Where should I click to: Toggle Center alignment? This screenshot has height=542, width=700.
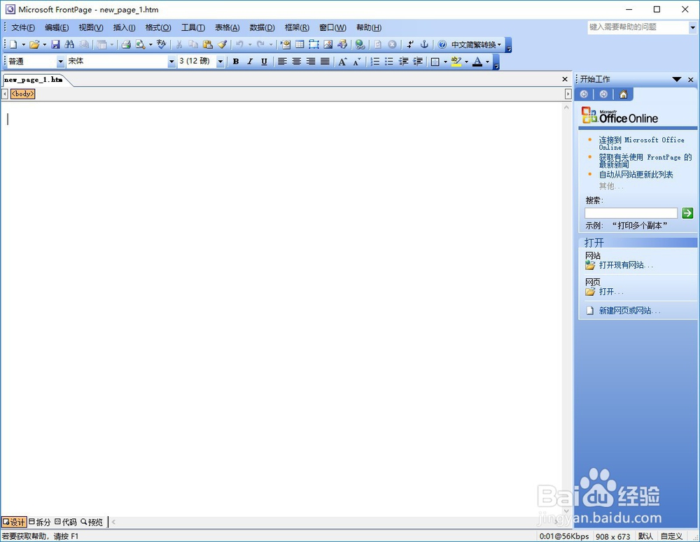[296, 62]
